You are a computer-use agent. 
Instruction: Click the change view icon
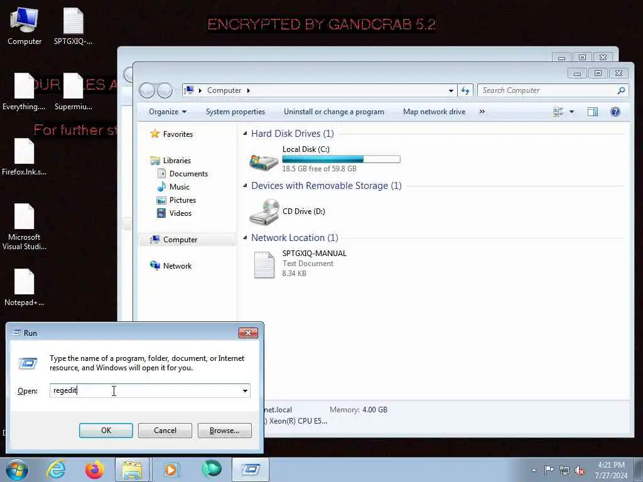click(x=558, y=112)
